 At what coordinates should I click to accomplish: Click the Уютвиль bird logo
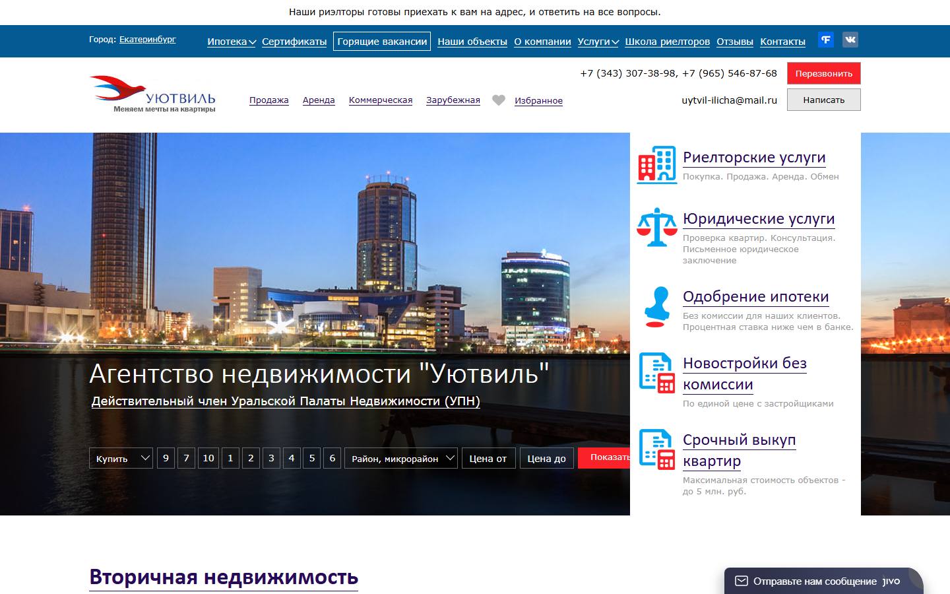click(x=152, y=94)
